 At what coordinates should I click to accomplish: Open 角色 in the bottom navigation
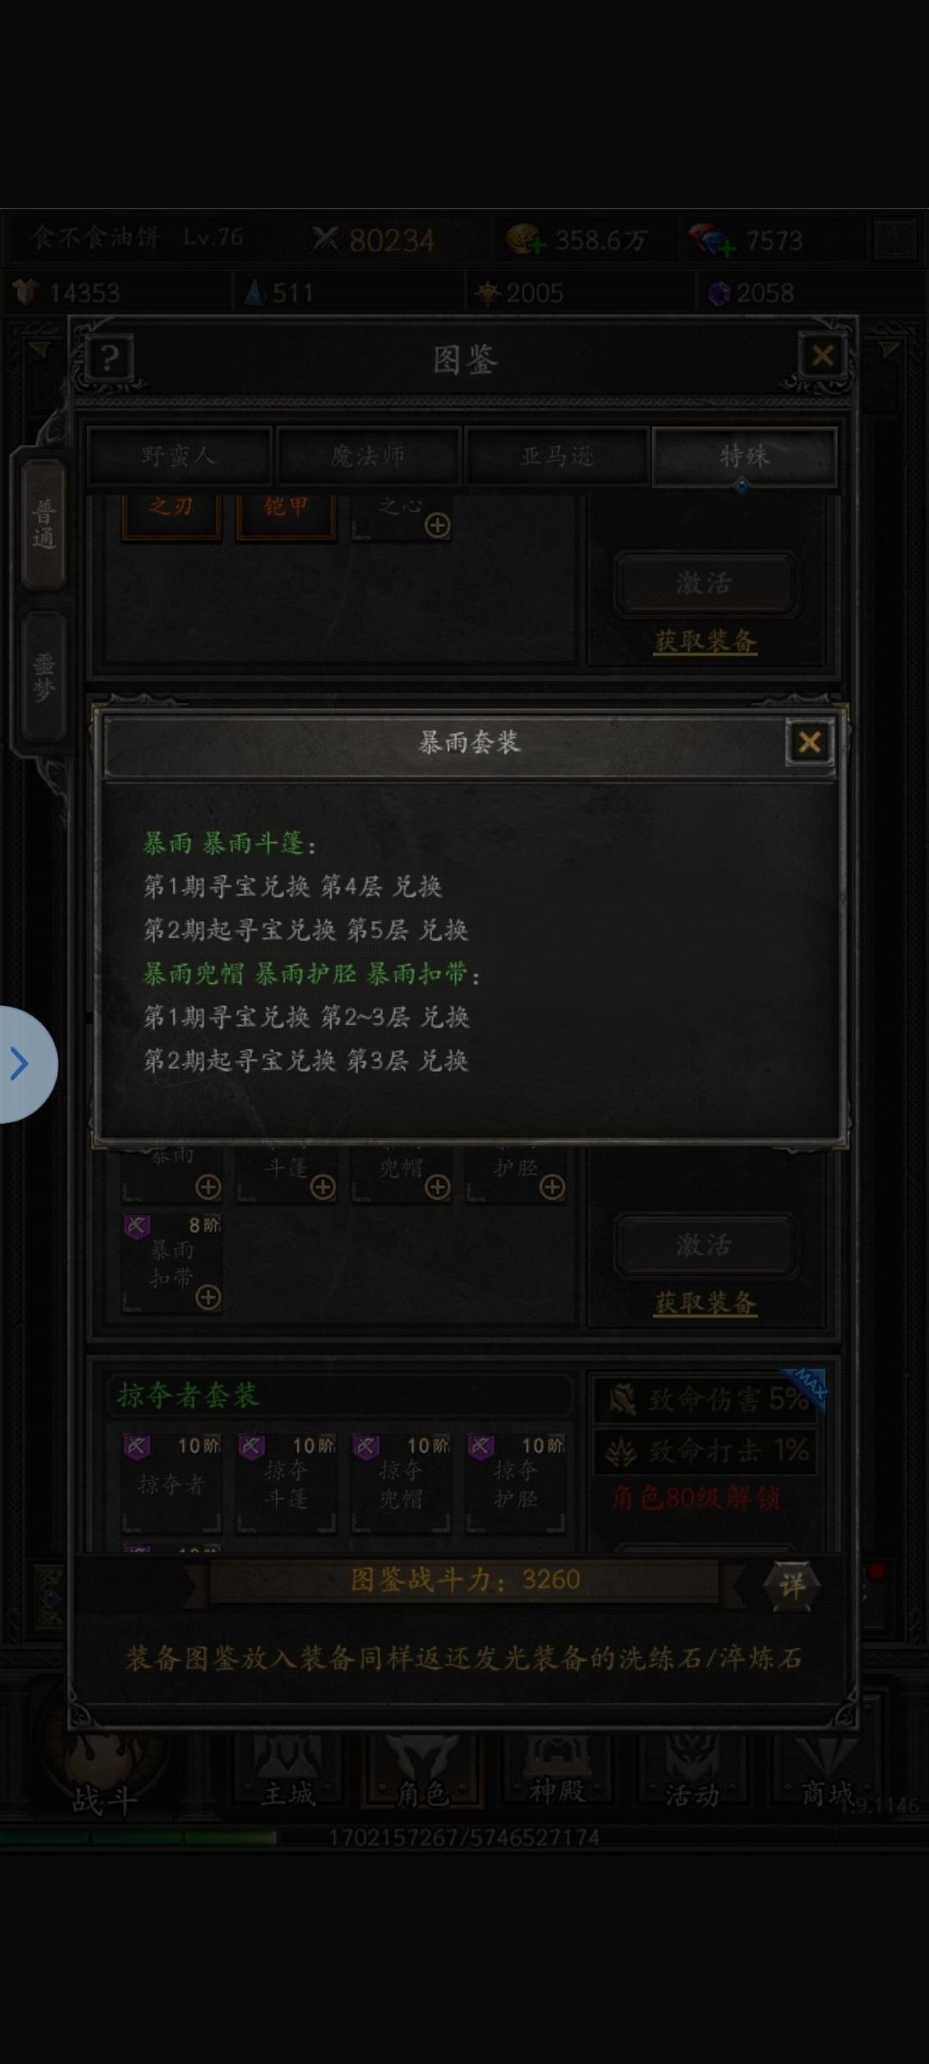coord(422,1776)
